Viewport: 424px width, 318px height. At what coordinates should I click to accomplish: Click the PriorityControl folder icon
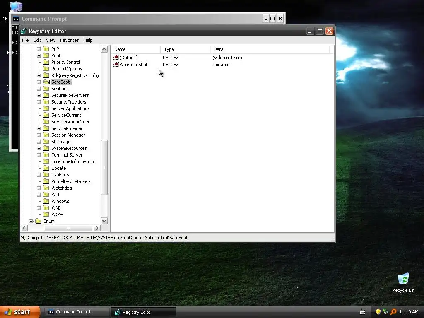click(46, 62)
